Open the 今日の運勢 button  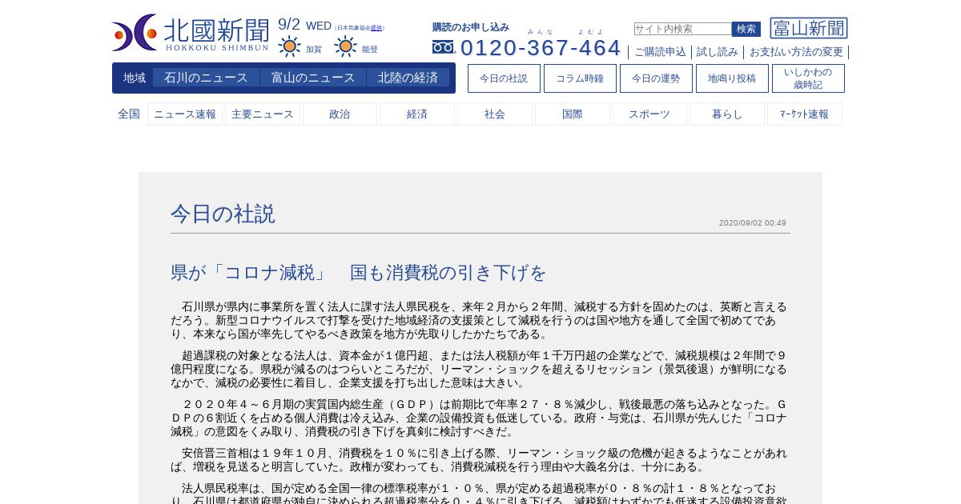656,78
